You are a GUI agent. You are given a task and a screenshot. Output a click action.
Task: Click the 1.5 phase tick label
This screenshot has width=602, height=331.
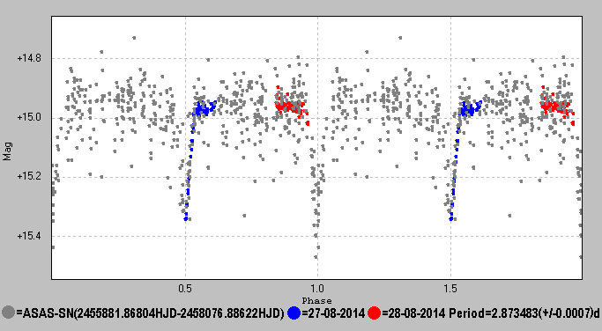point(450,288)
